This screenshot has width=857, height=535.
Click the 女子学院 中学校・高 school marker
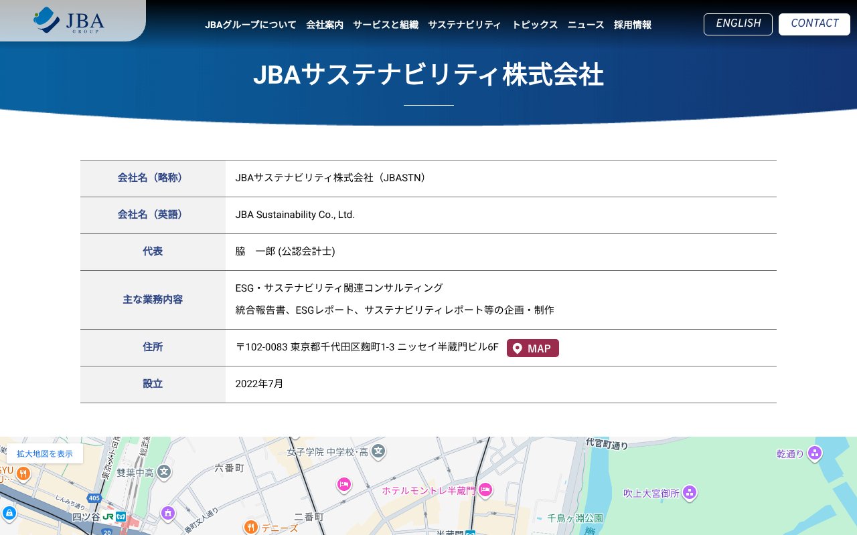[378, 453]
